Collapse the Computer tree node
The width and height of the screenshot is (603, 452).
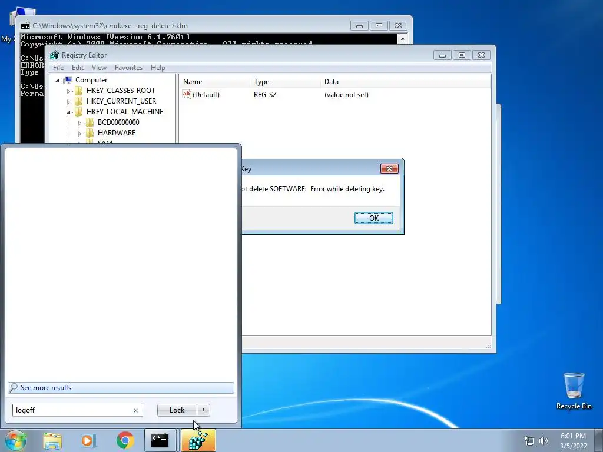[57, 80]
